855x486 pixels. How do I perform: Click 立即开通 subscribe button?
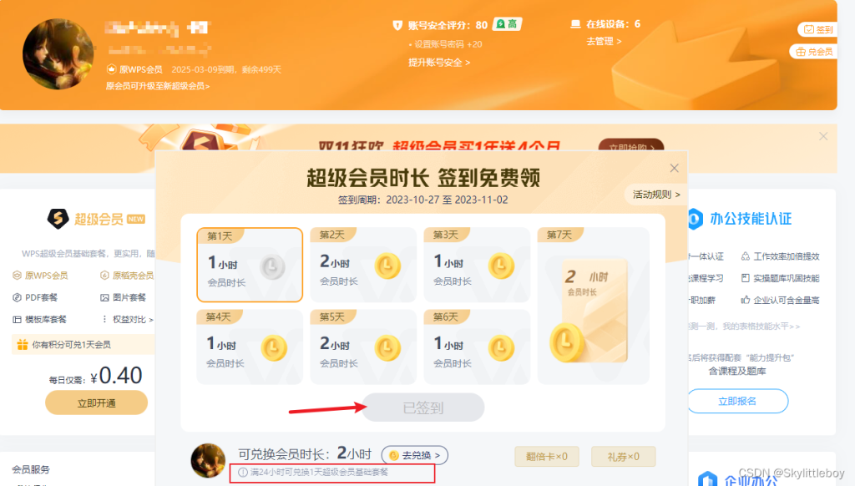coord(97,403)
